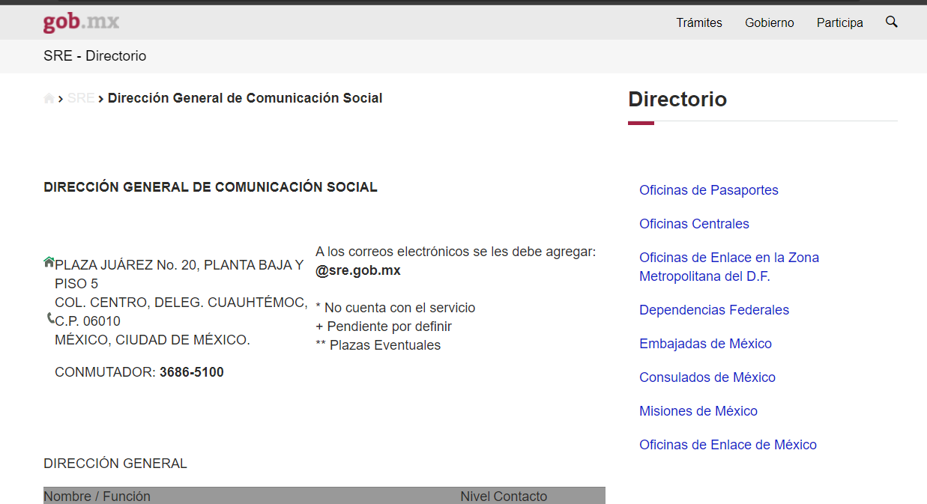Viewport: 927px width, 504px height.
Task: Open the Trámites menu
Action: pyautogui.click(x=698, y=22)
